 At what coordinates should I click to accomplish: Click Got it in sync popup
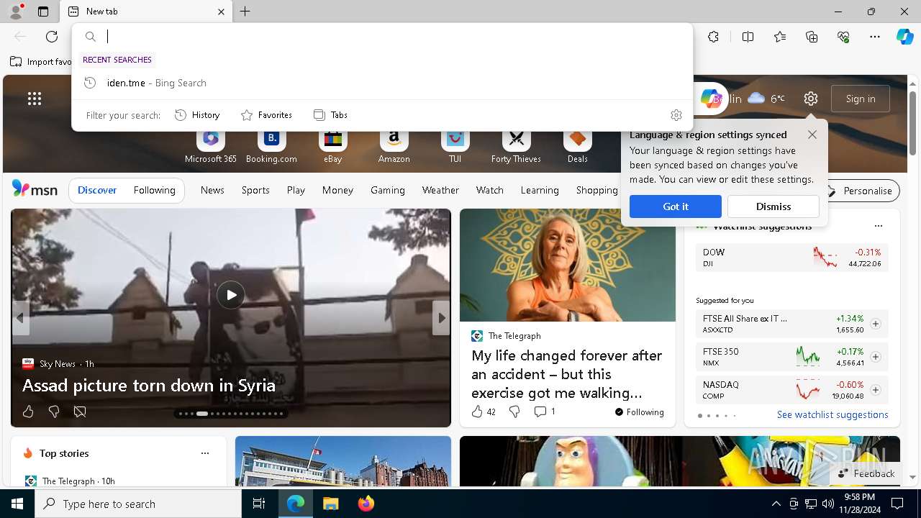675,206
